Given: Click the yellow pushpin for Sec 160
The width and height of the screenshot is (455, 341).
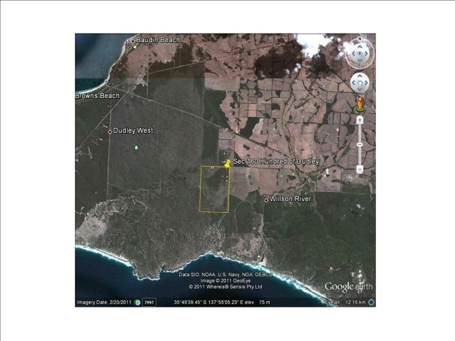Looking at the screenshot, I should coord(227,163).
